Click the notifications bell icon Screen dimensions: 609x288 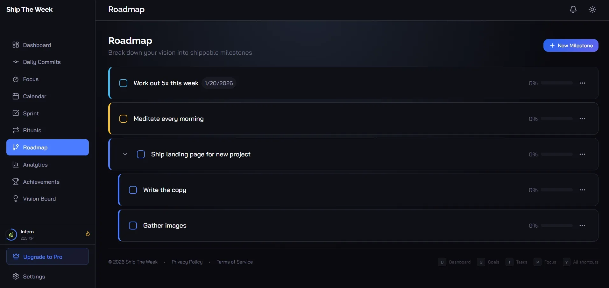(x=573, y=10)
